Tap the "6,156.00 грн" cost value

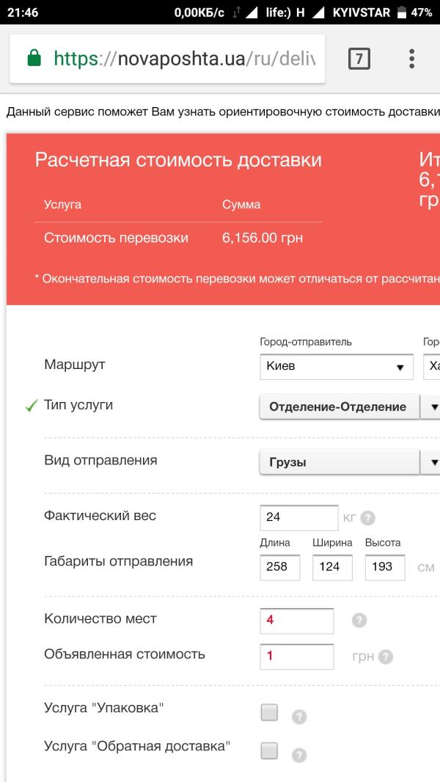[263, 238]
